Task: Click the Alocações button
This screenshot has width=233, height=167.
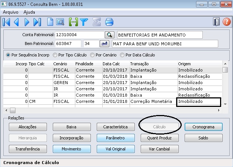Action: tap(28, 127)
